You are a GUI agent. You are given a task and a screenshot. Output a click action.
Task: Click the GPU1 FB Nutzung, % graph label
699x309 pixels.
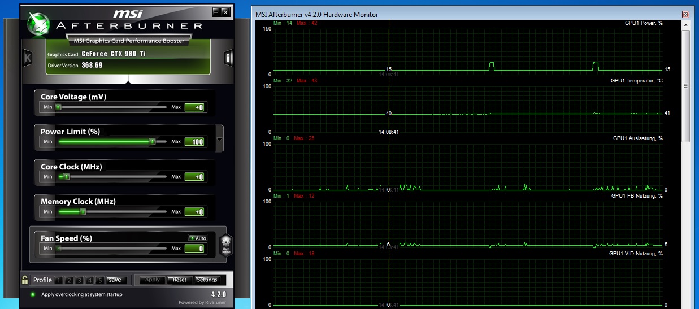pos(637,196)
